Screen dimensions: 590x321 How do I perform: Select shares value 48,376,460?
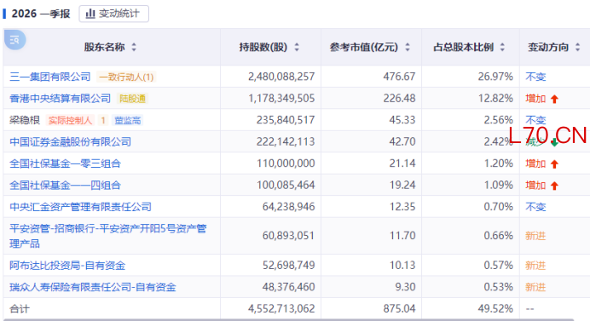click(288, 287)
